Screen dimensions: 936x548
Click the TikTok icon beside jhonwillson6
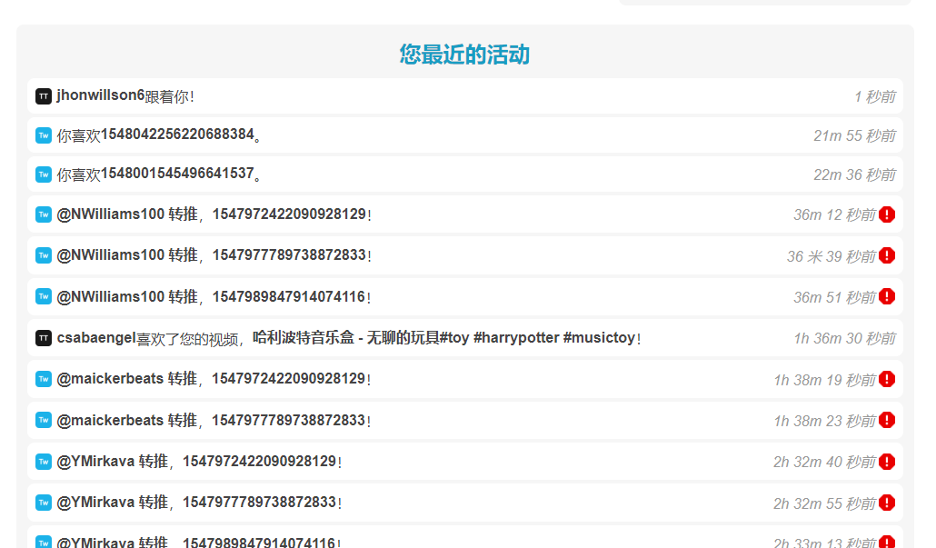point(43,96)
